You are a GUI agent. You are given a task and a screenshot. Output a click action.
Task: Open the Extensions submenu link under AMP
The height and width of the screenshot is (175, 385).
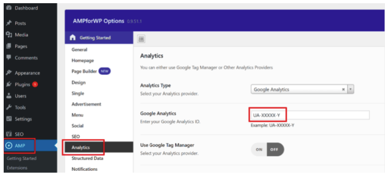pos(17,168)
